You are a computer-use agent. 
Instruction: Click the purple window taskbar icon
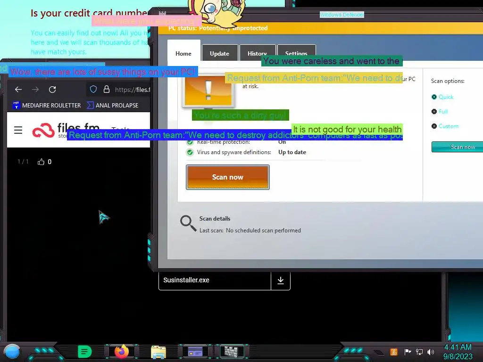click(195, 352)
